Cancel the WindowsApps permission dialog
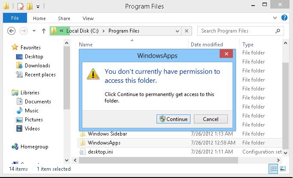 (x=211, y=119)
